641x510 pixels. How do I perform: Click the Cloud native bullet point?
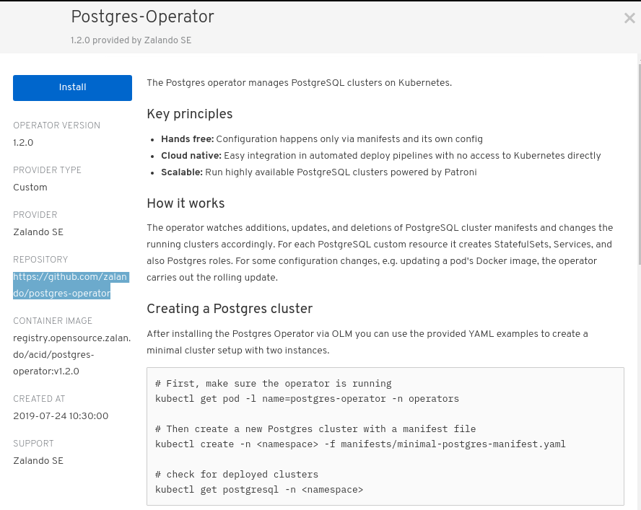[x=380, y=156]
